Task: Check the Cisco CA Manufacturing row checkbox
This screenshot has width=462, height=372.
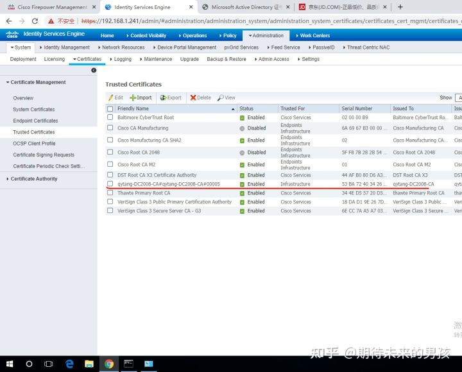Action: [110, 128]
